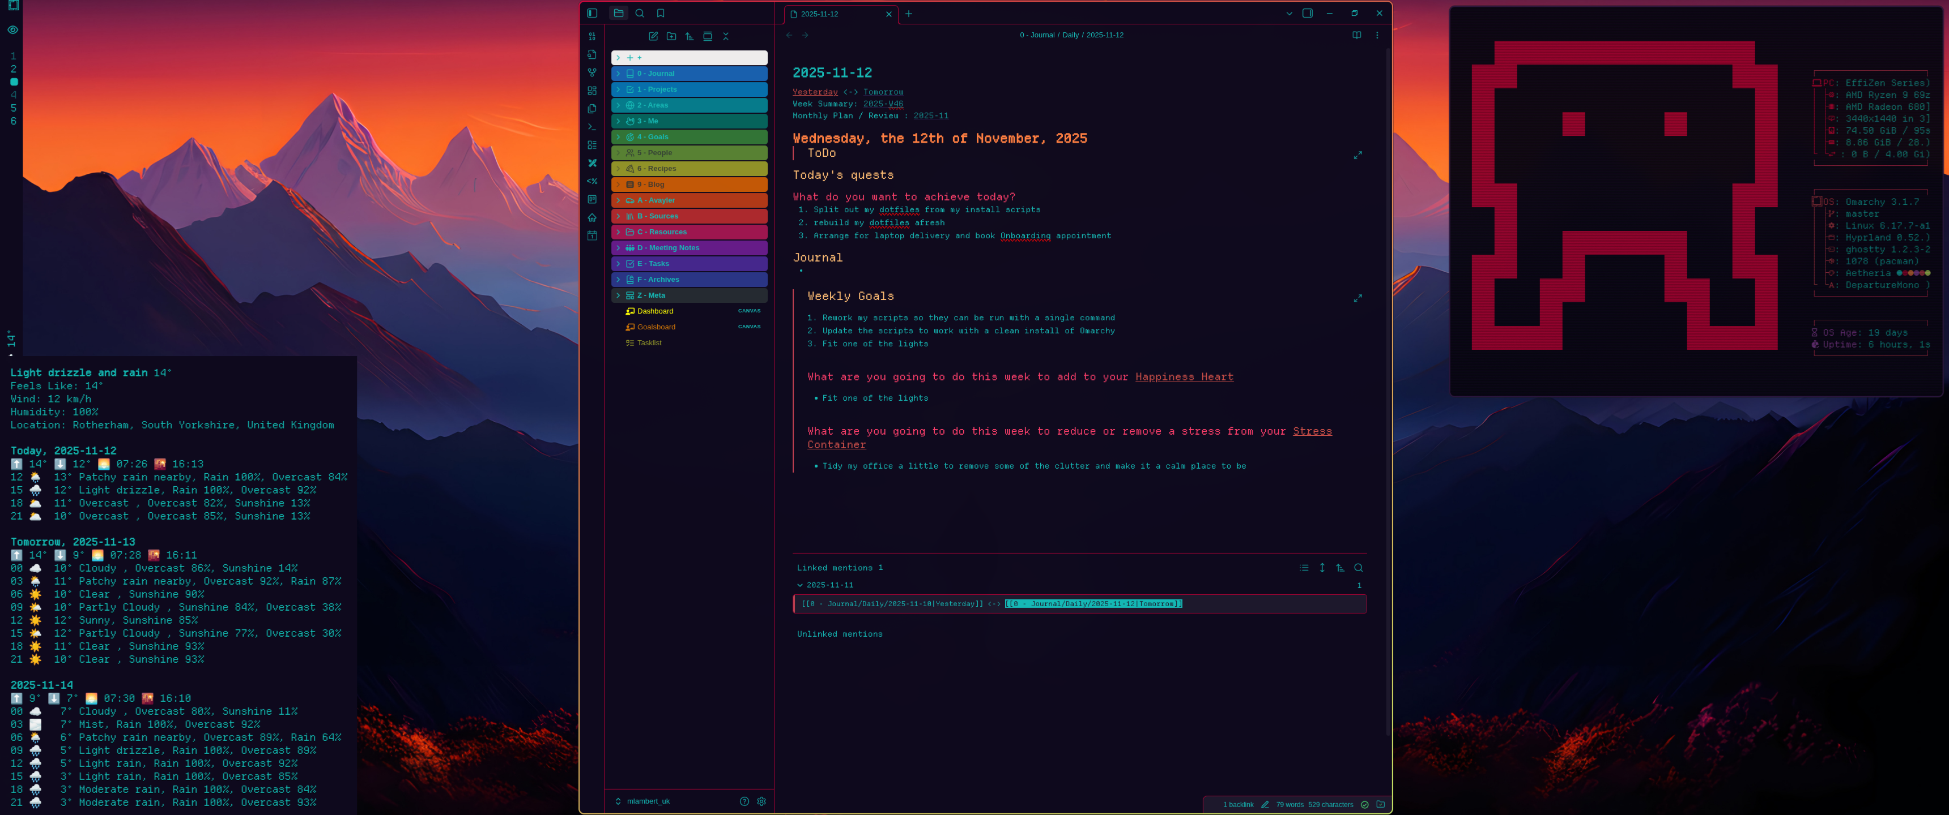The width and height of the screenshot is (1949, 815).
Task: Toggle the right sidebar panel
Action: [x=1307, y=13]
